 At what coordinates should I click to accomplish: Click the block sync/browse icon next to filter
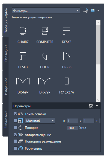[86, 10]
